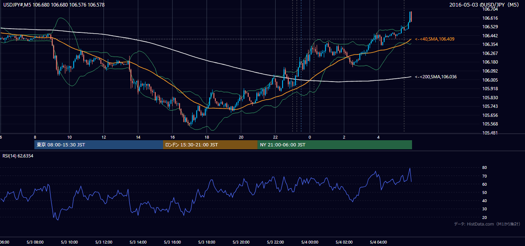Viewport: 525px width, 246px height.
Task: Click hour tick '16' under the price chart
Action: [x=173, y=137]
